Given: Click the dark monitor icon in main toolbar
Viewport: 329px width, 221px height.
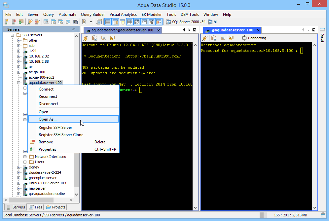Looking at the screenshot, I should pos(75,22).
